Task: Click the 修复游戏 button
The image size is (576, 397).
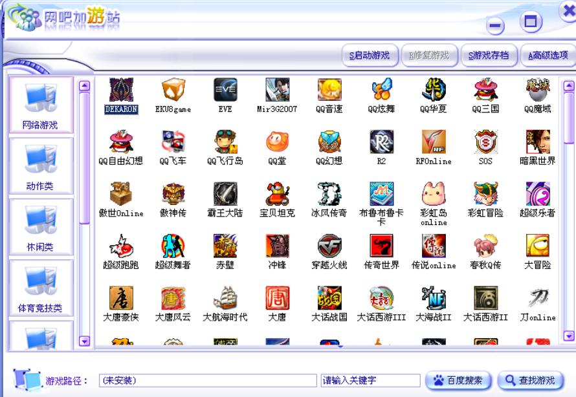Action: [x=430, y=56]
